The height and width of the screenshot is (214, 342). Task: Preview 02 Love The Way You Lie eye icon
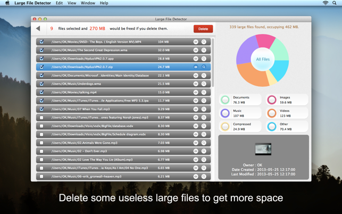(x=196, y=160)
